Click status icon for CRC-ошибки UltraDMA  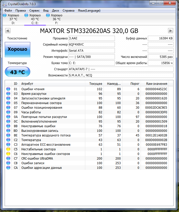point(8,158)
